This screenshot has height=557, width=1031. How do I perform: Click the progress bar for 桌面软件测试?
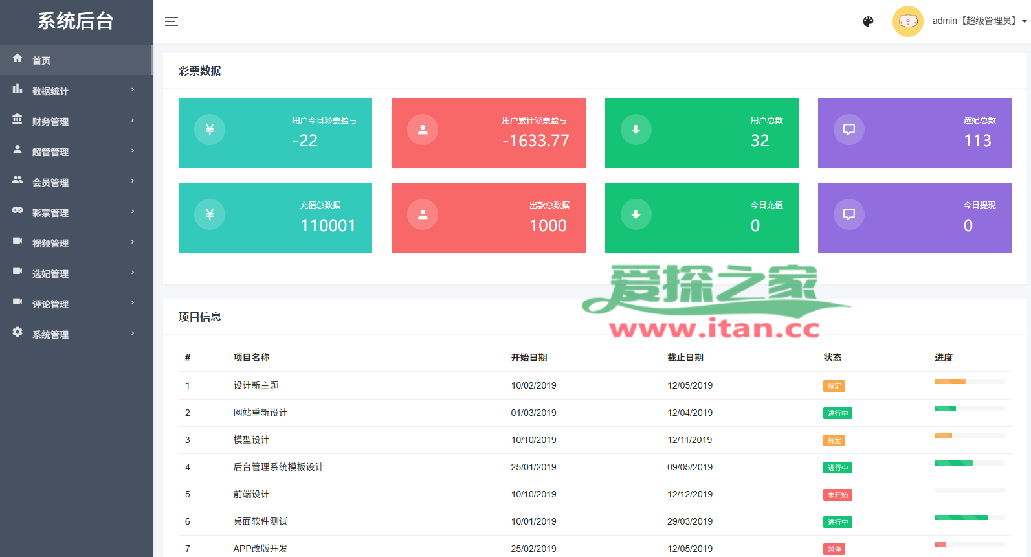pos(969,517)
